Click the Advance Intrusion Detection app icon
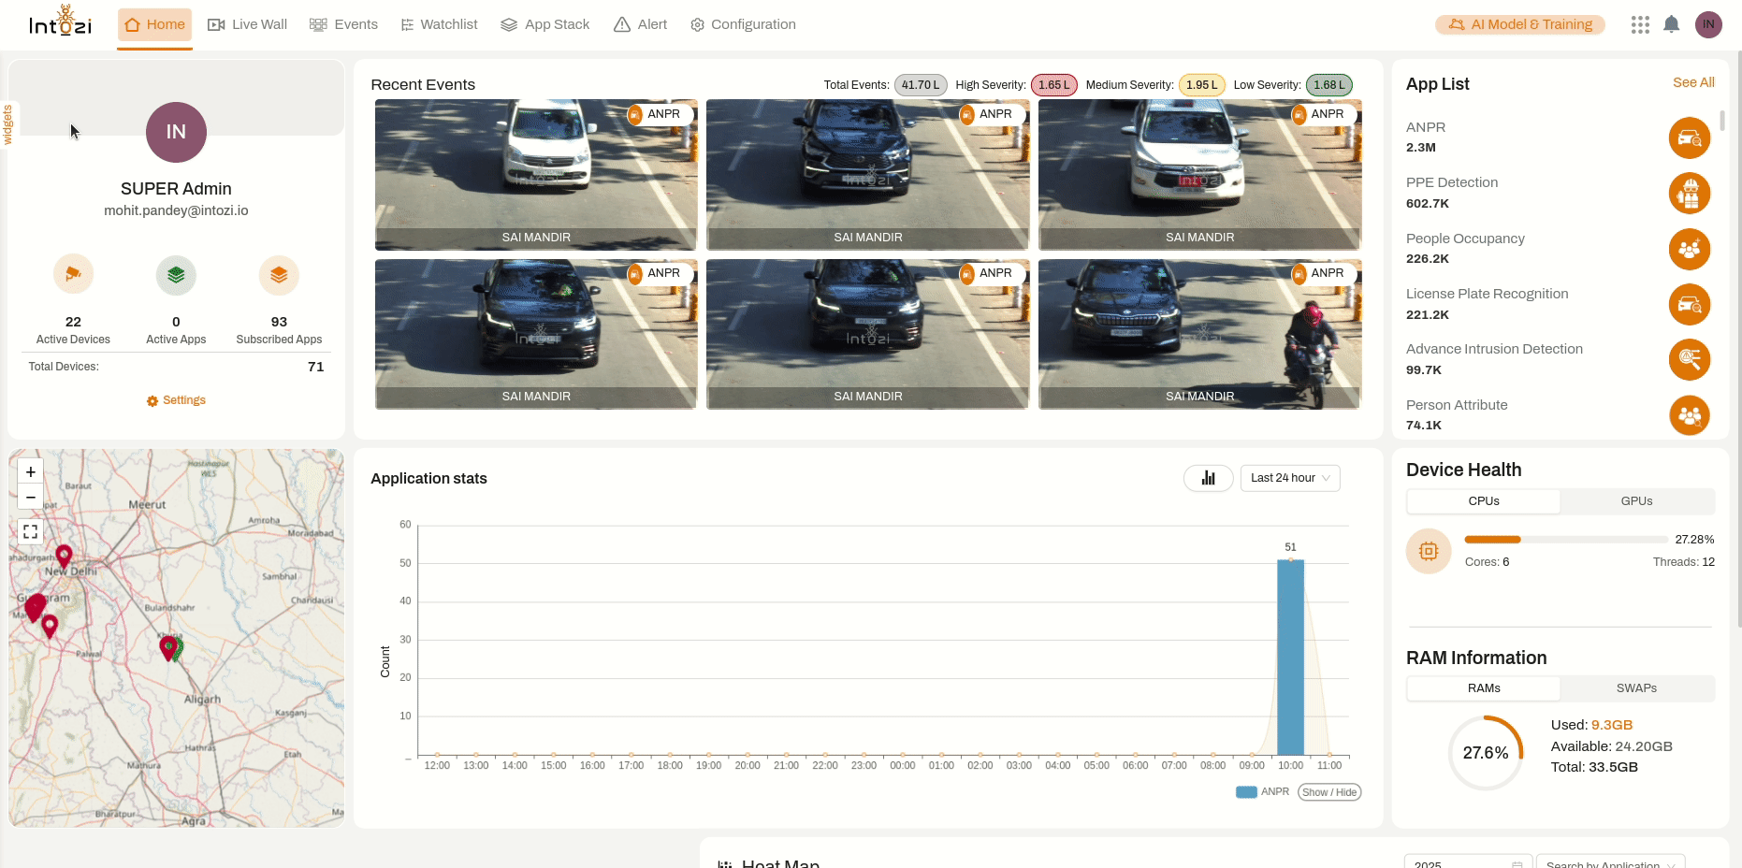This screenshot has height=868, width=1742. [x=1690, y=360]
